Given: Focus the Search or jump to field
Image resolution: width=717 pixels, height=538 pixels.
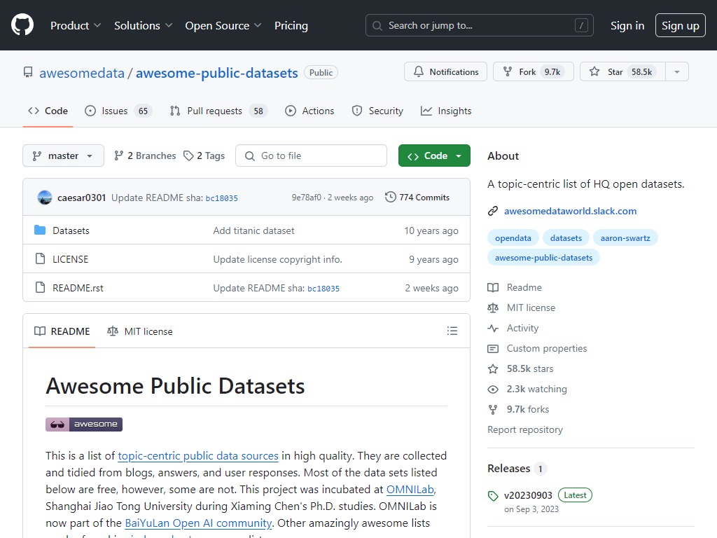Looking at the screenshot, I should [479, 25].
